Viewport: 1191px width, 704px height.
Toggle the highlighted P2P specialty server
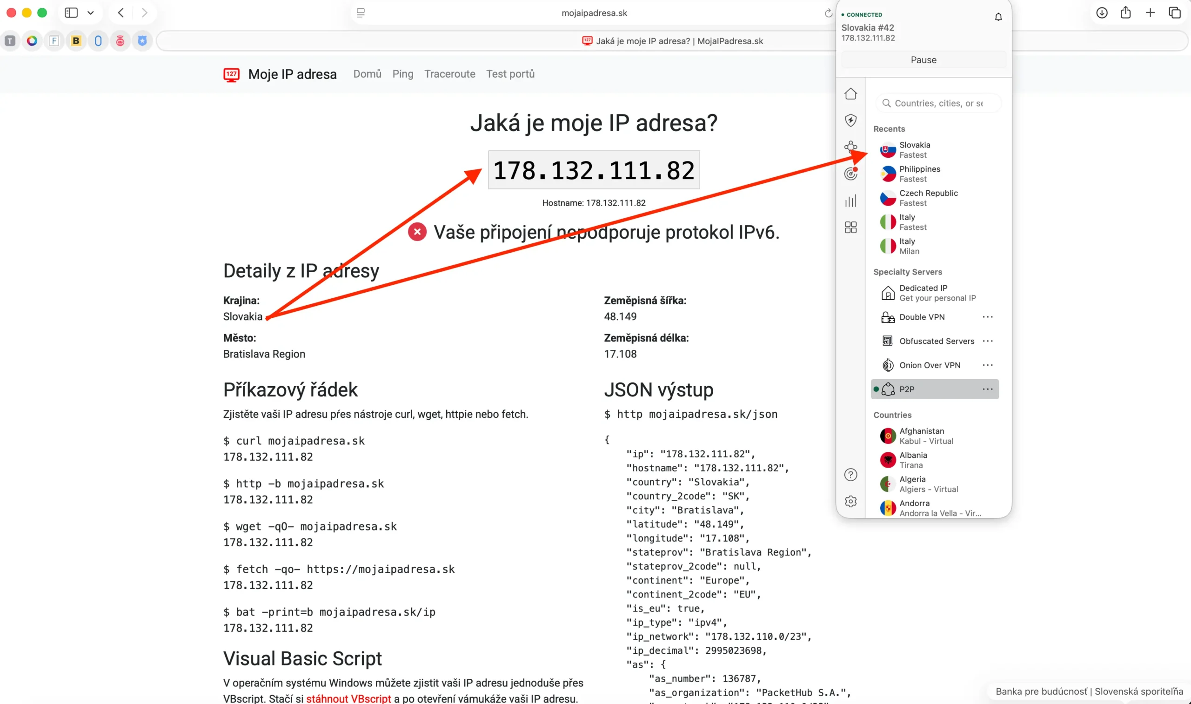pos(906,389)
